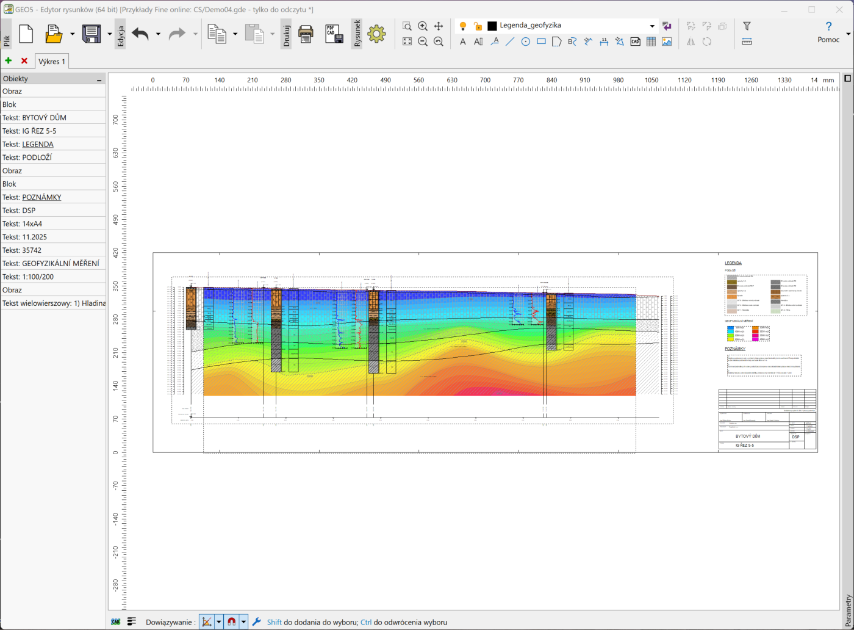Open the Legenda_geofyzika layer dropdown
854x630 pixels.
tap(652, 26)
